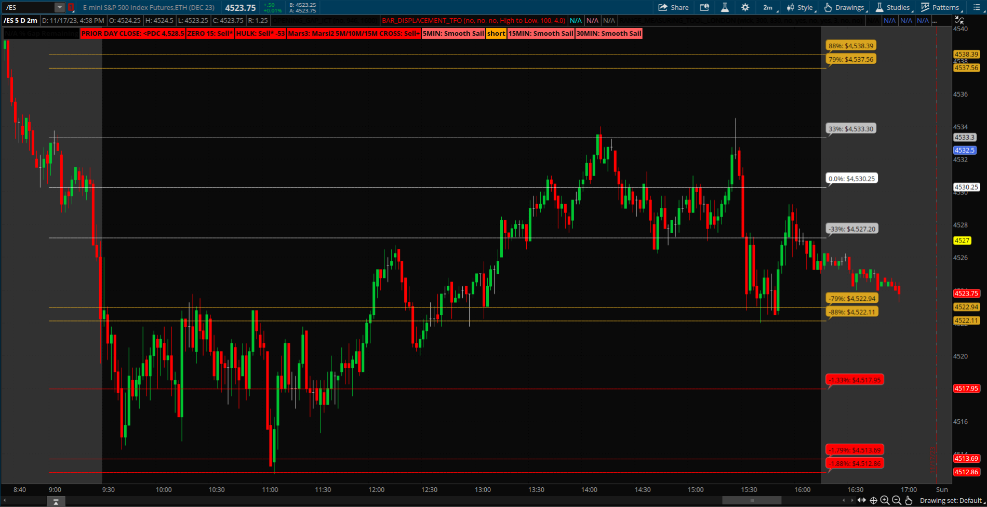Toggle the pan hand tool icon

[x=909, y=500]
